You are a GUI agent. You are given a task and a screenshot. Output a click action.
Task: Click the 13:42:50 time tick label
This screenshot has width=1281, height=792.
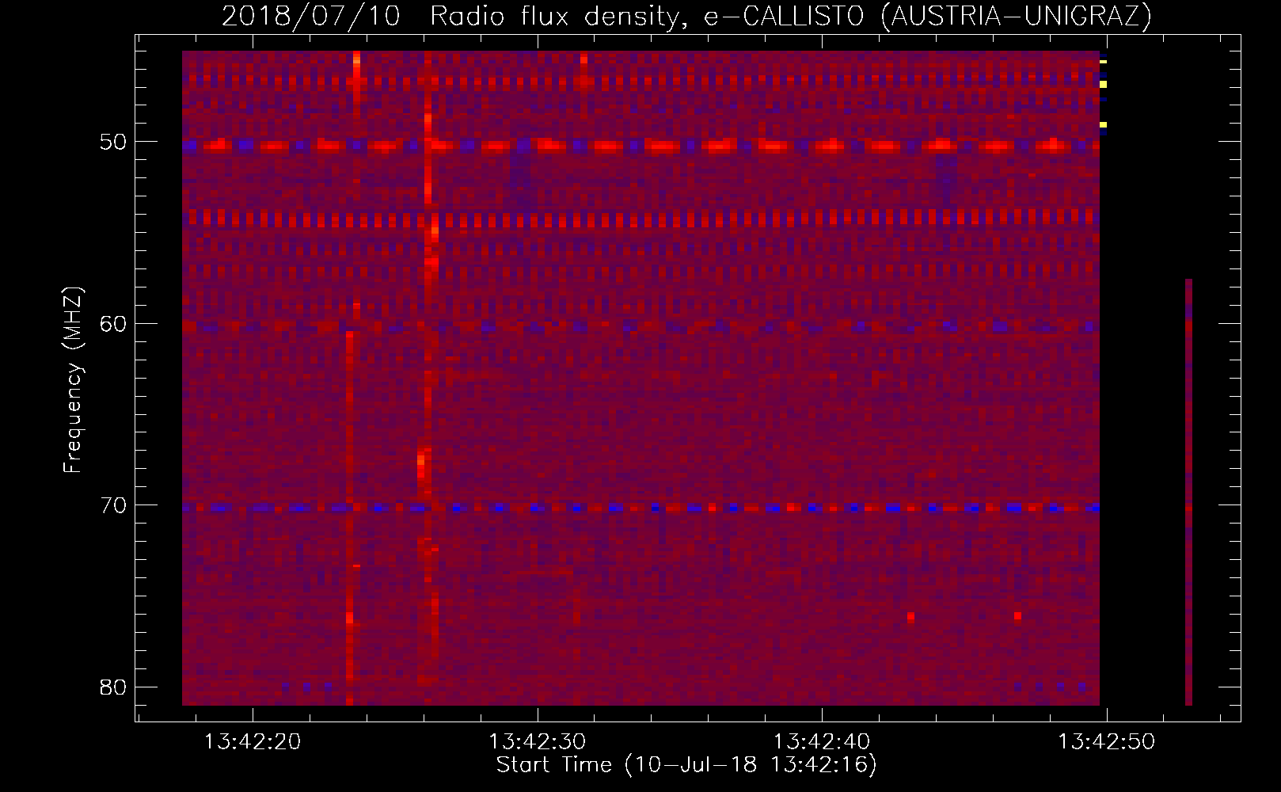(x=1107, y=742)
